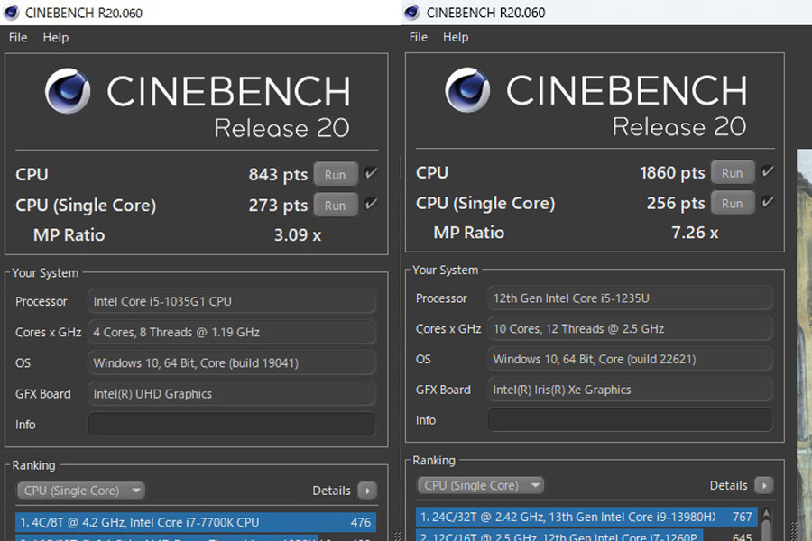This screenshot has height=541, width=812.
Task: Click the Details arrow icon in left Ranking panel
Action: pos(367,491)
